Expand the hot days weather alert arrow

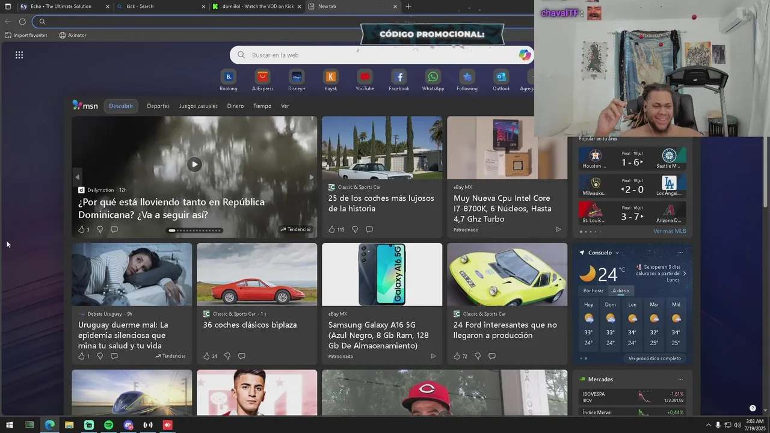[685, 274]
